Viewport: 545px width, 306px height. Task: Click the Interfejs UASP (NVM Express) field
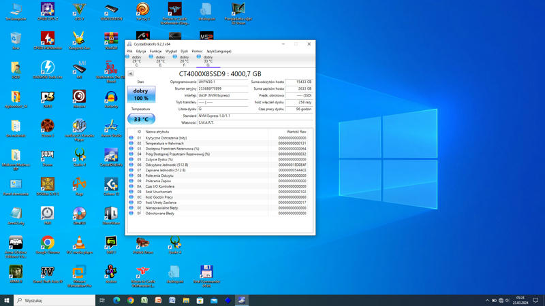click(223, 95)
